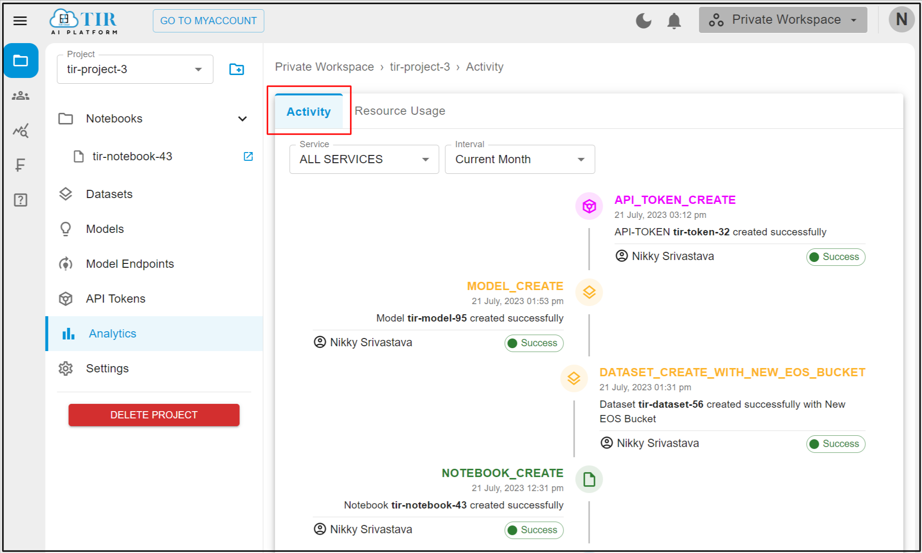Click the API Tokens cube icon
922x553 pixels.
pos(65,299)
